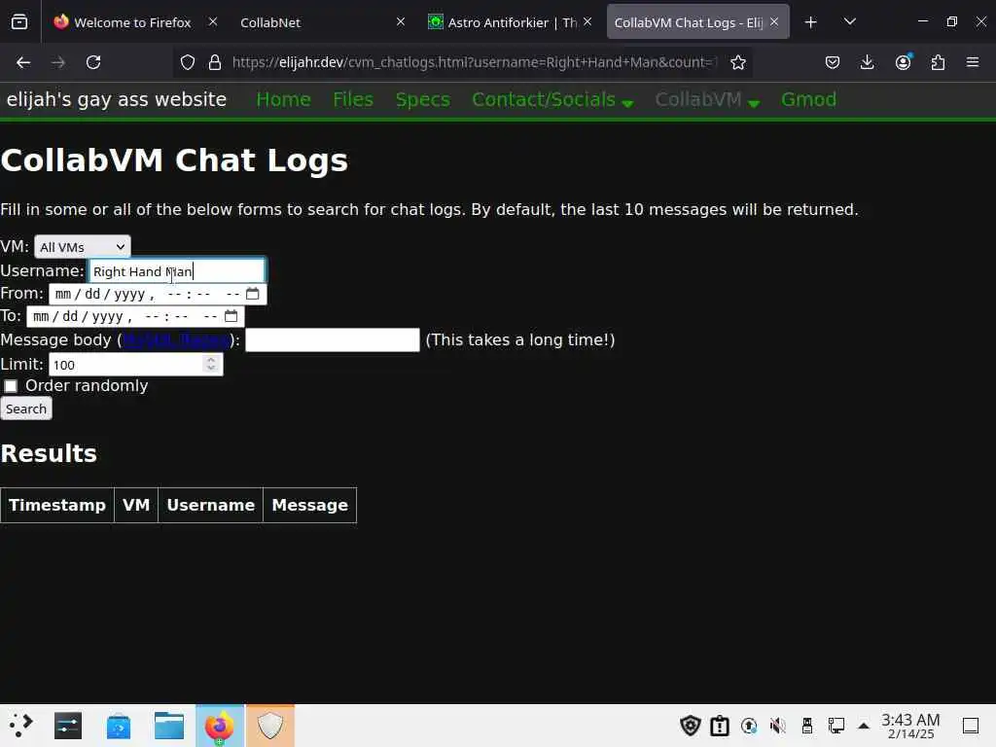Screen dimensions: 996x747
Task: Open the removable devices tray icon
Action: (806, 726)
